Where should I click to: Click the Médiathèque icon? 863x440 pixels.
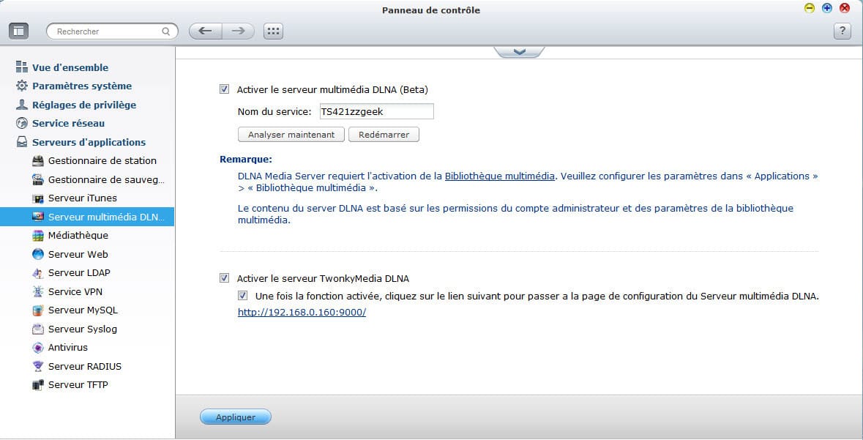coord(38,236)
